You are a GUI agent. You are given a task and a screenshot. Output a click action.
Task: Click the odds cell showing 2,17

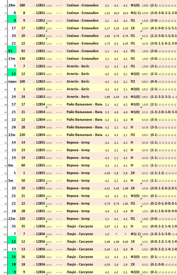107,28
